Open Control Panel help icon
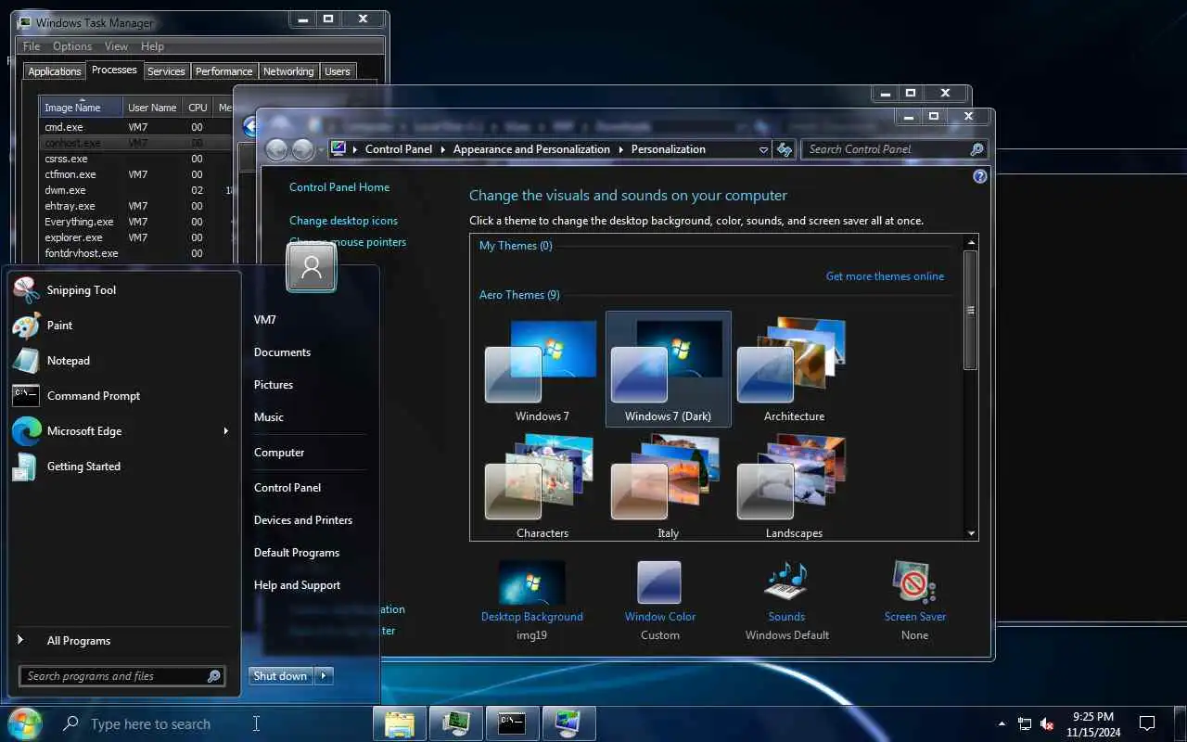Screen dimensions: 1187x742 [x=980, y=176]
